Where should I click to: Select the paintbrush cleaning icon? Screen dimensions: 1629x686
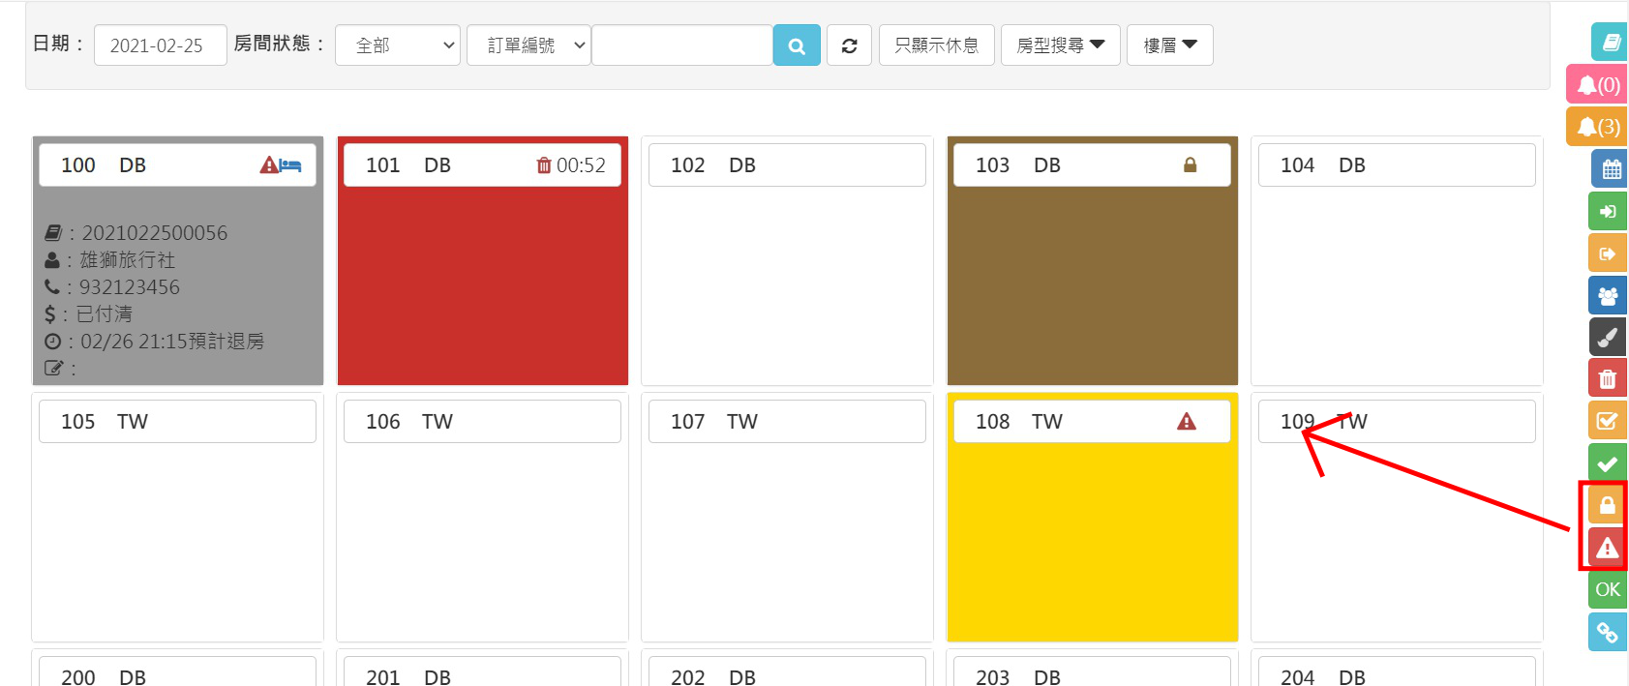(x=1608, y=338)
